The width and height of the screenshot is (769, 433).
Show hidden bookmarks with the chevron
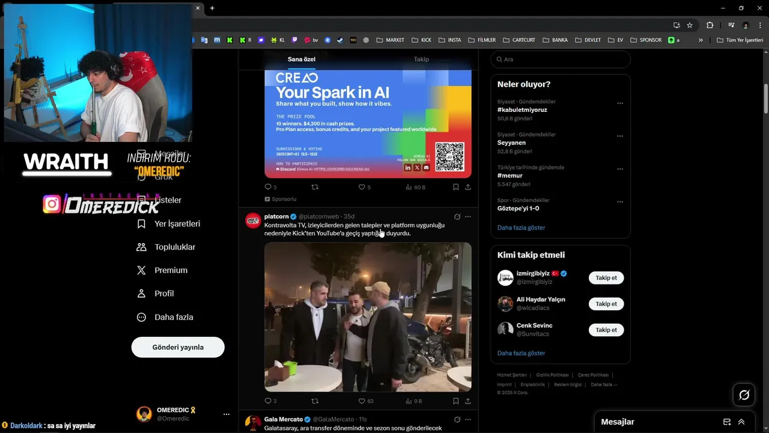pos(701,40)
